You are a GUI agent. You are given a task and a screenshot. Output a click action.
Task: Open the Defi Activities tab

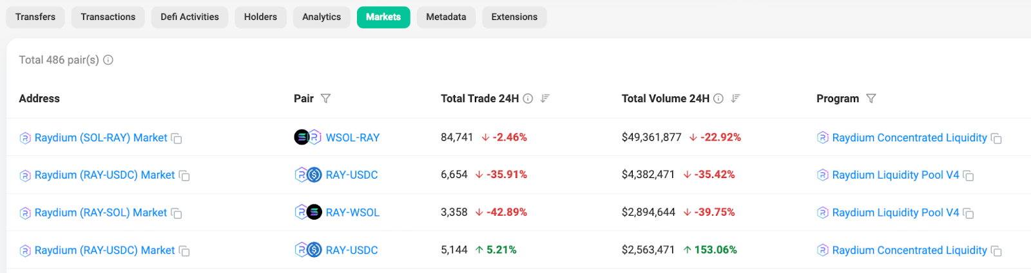click(189, 17)
